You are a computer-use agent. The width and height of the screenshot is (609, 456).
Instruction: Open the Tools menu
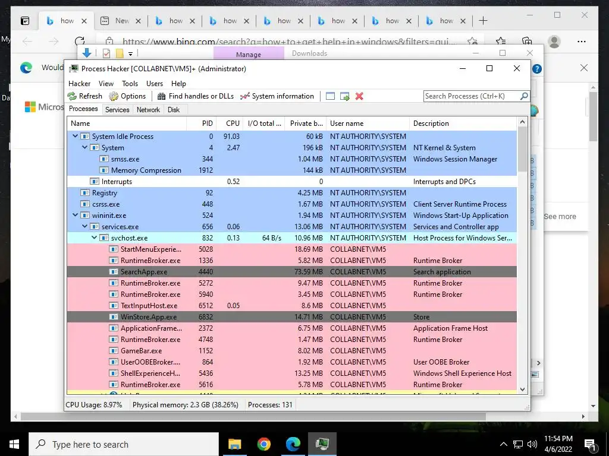point(130,84)
